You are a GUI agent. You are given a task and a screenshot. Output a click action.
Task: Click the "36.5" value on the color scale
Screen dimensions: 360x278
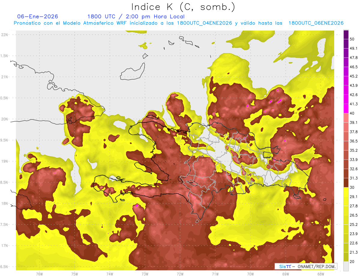pyautogui.click(x=354, y=141)
